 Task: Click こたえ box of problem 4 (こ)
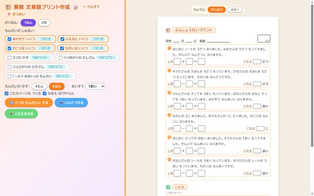260,129
